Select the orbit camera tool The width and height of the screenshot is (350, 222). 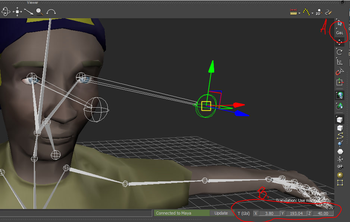pyautogui.click(x=6, y=12)
